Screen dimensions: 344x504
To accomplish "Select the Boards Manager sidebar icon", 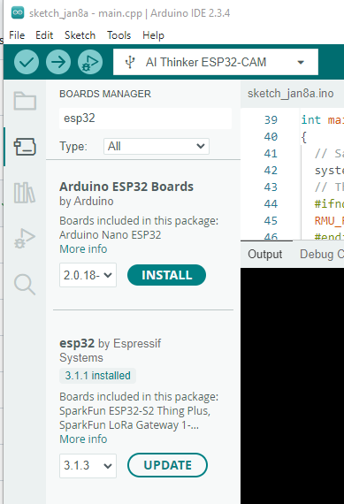I will coord(25,147).
